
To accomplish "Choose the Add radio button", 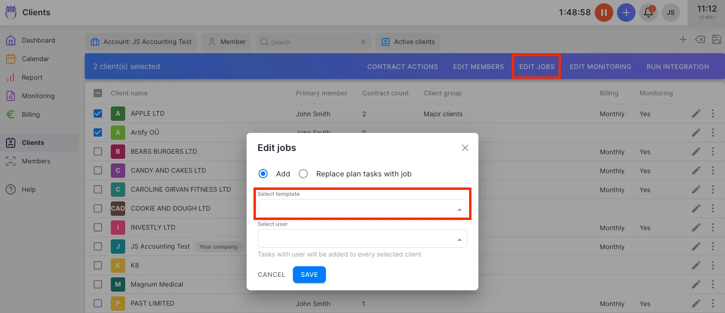I will [263, 174].
